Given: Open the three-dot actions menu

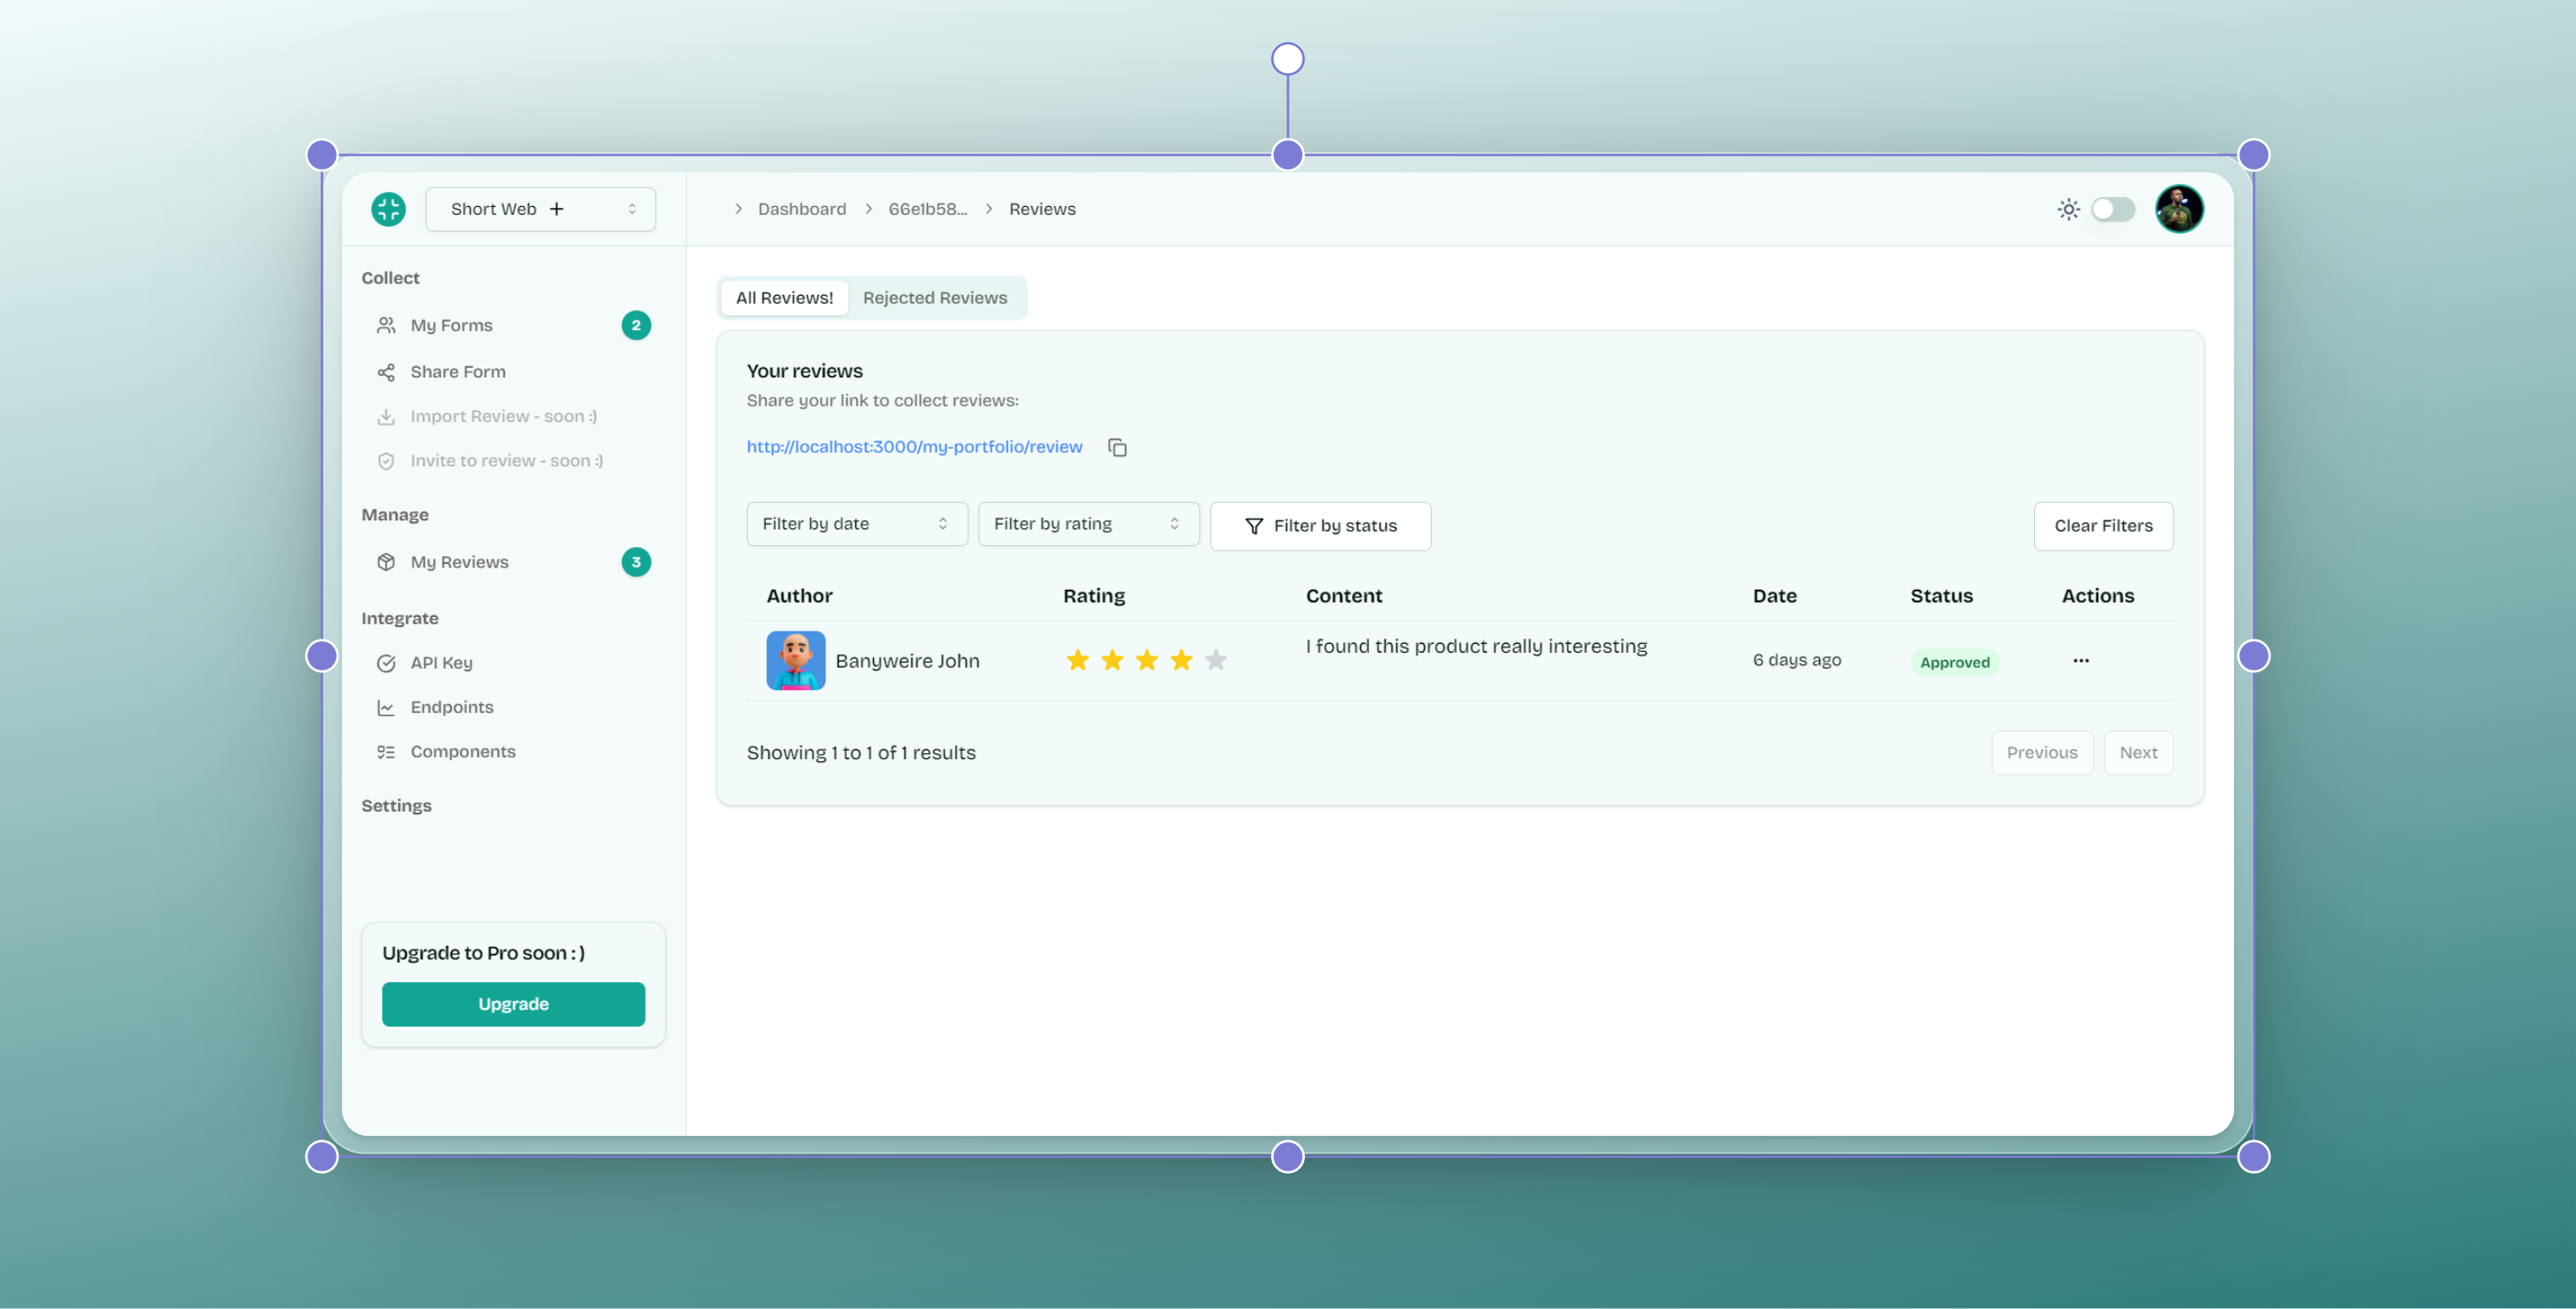Looking at the screenshot, I should click(x=2080, y=660).
